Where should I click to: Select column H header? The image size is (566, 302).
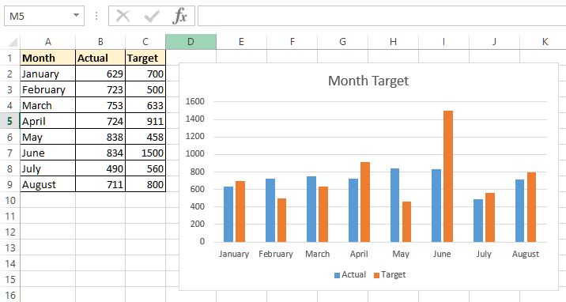tap(393, 42)
